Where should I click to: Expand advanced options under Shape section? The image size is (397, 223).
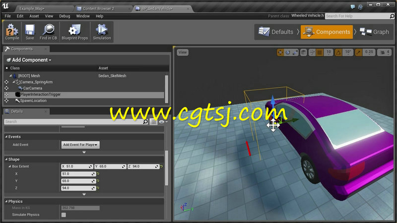click(x=84, y=194)
